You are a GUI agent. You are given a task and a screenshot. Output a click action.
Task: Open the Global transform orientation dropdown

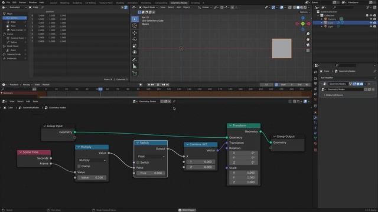(x=205, y=8)
